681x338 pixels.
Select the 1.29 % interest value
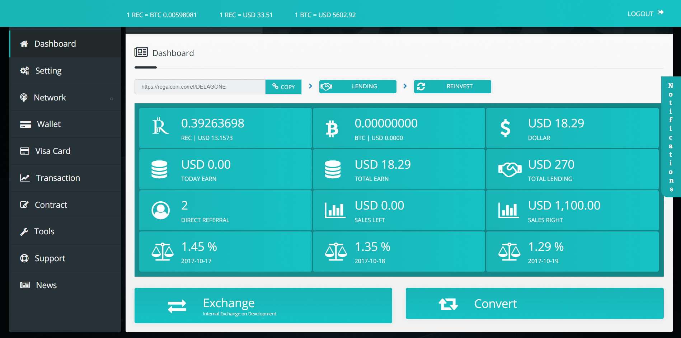pyautogui.click(x=546, y=247)
